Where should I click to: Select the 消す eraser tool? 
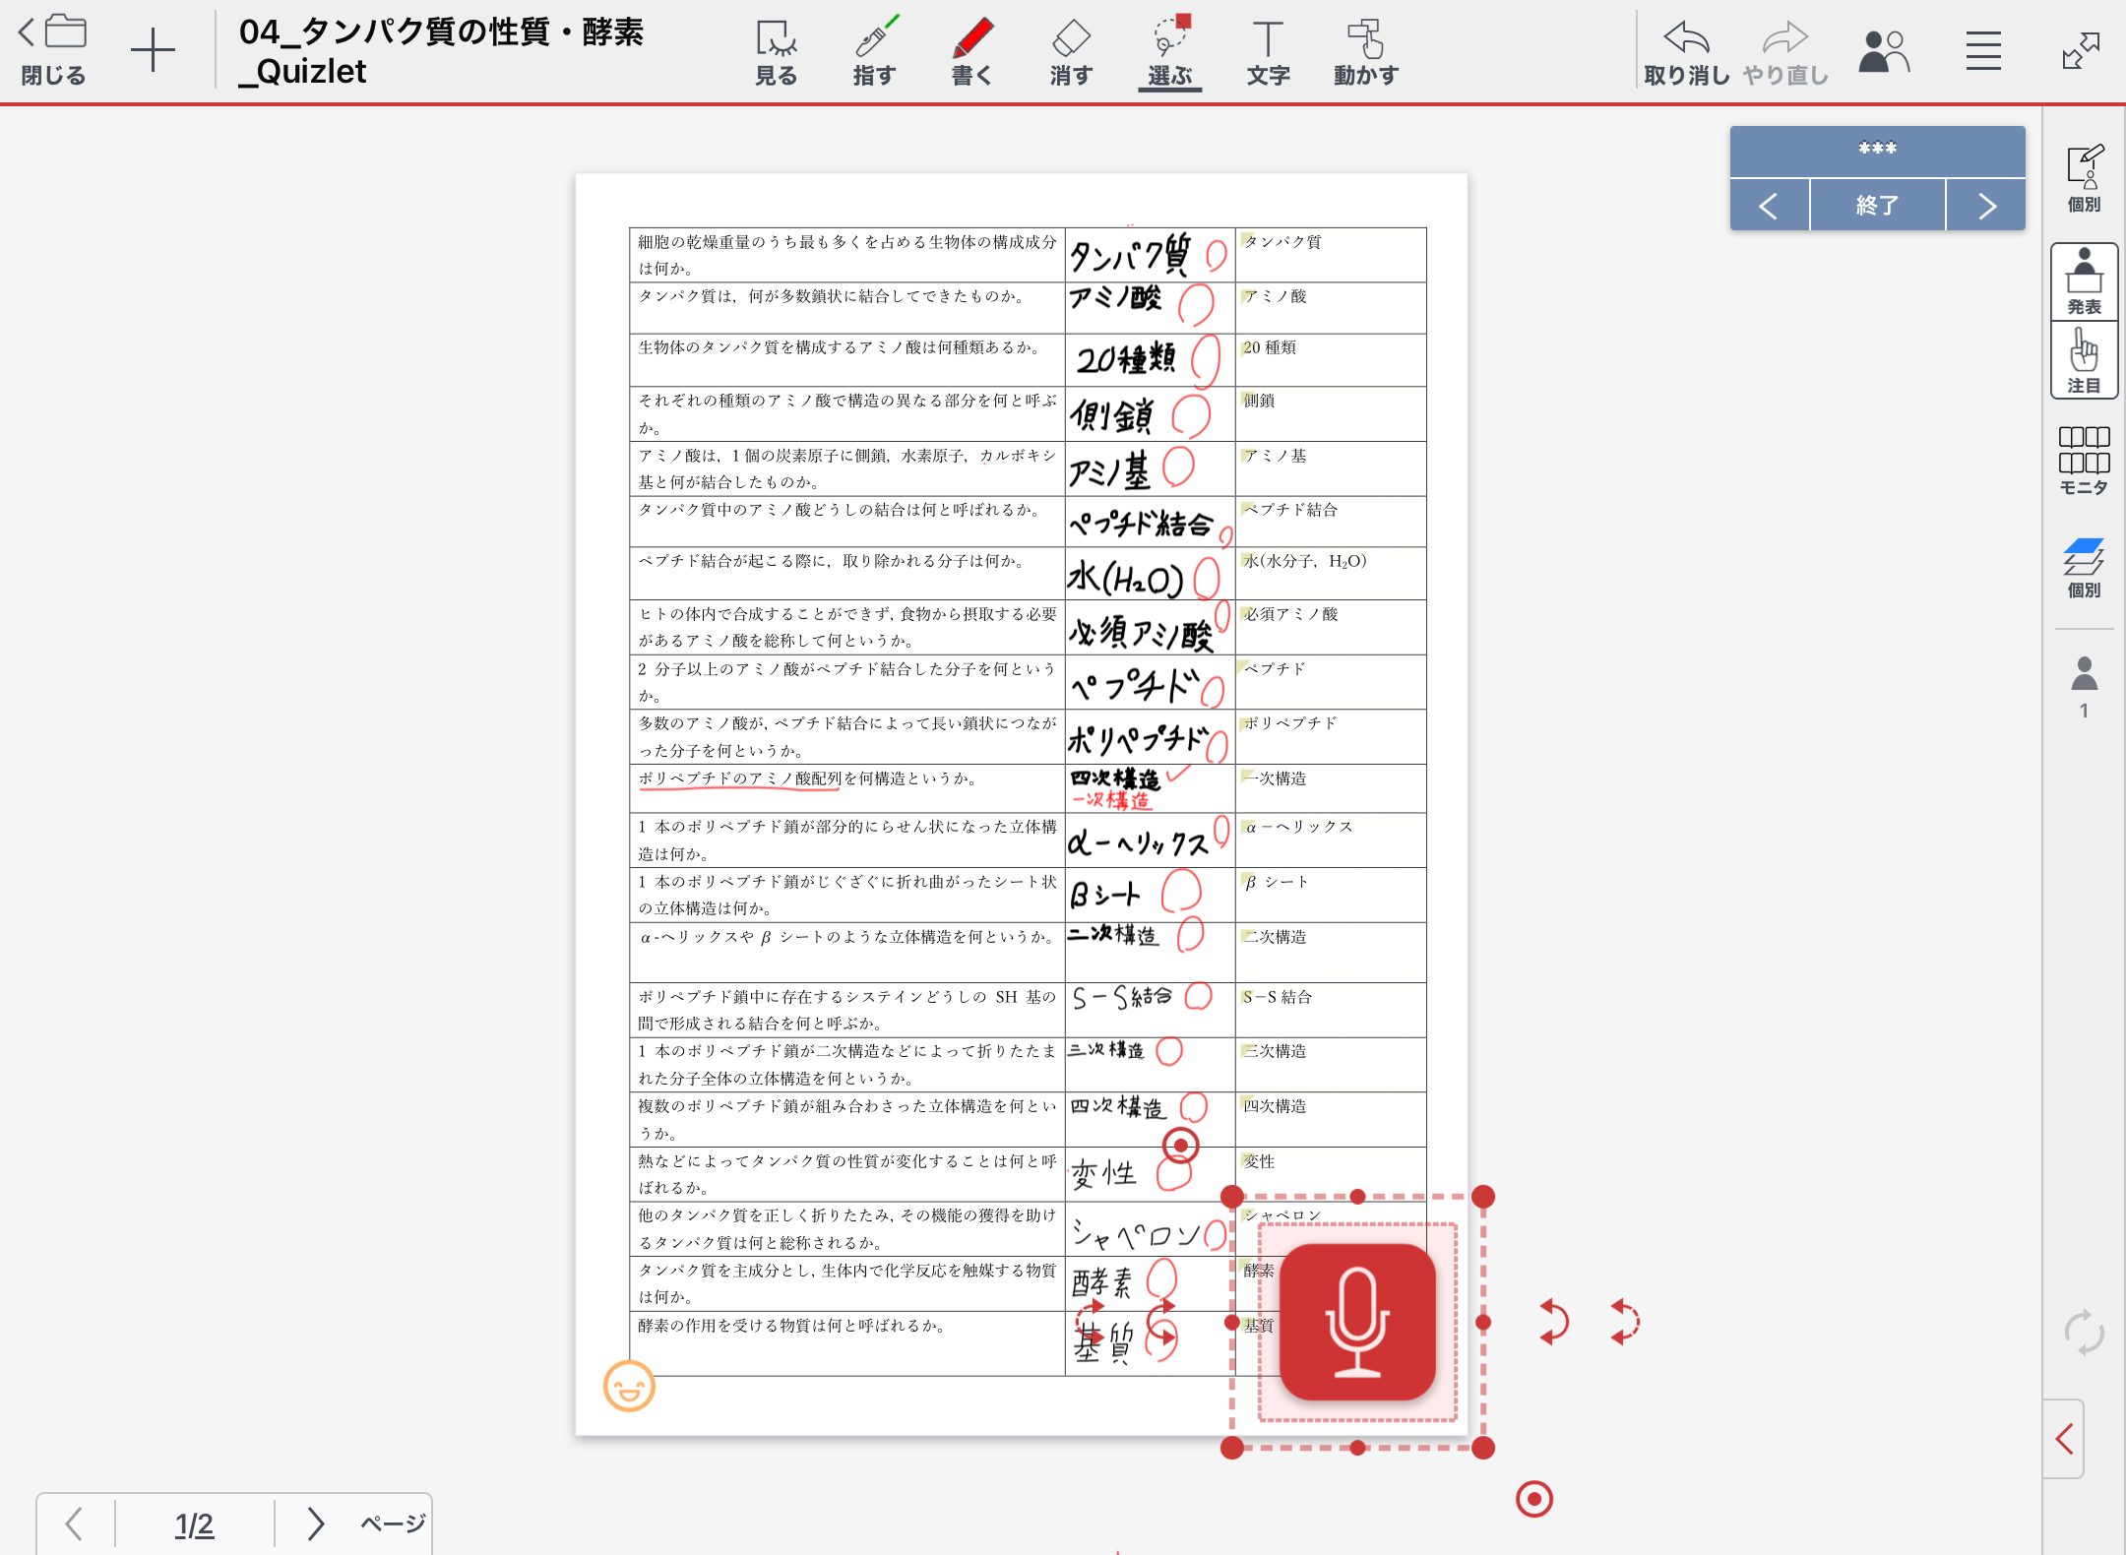1071,51
